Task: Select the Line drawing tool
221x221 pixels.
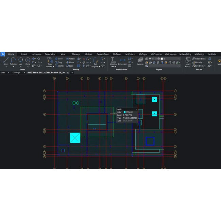Action: 6,61
